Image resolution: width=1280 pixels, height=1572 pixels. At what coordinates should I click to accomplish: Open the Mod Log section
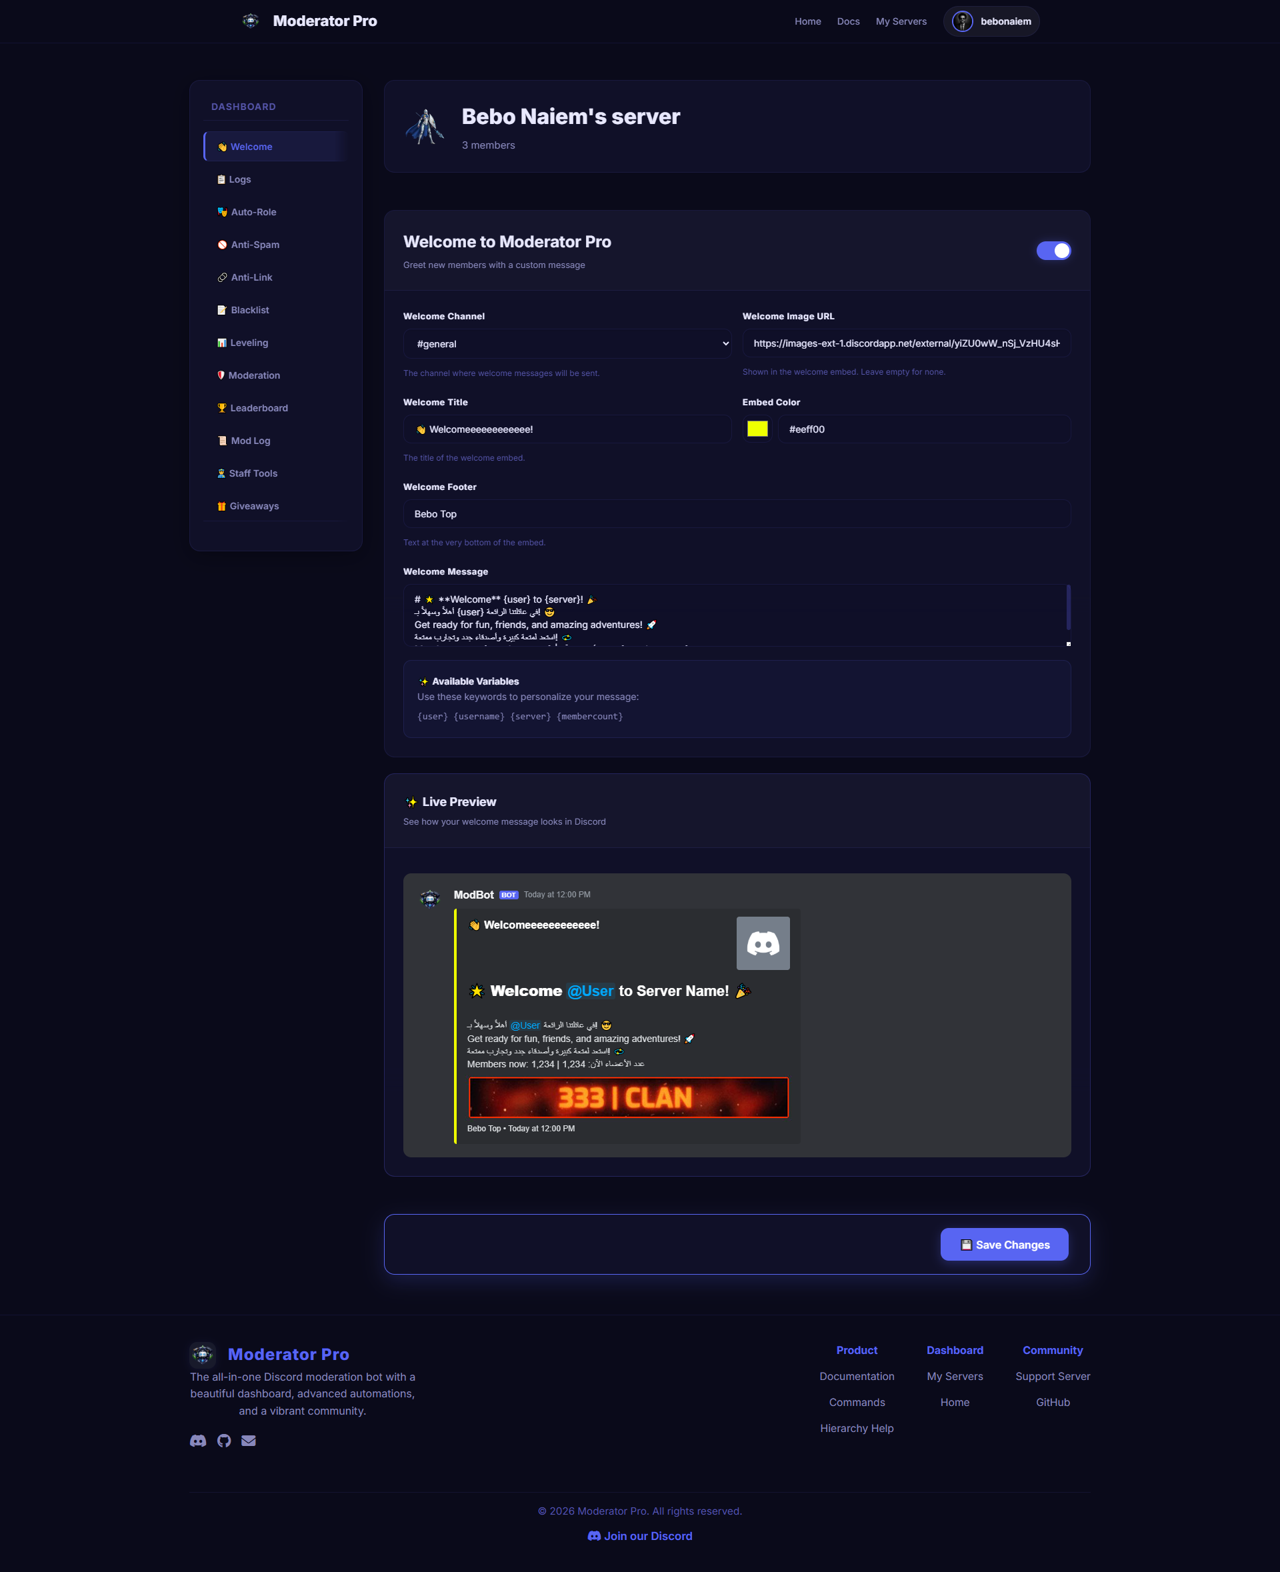click(x=276, y=440)
